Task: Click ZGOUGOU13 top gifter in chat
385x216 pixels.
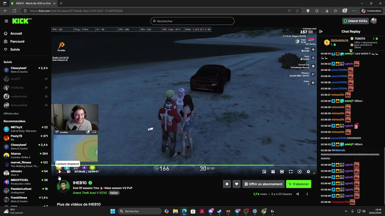Action: click(x=339, y=40)
